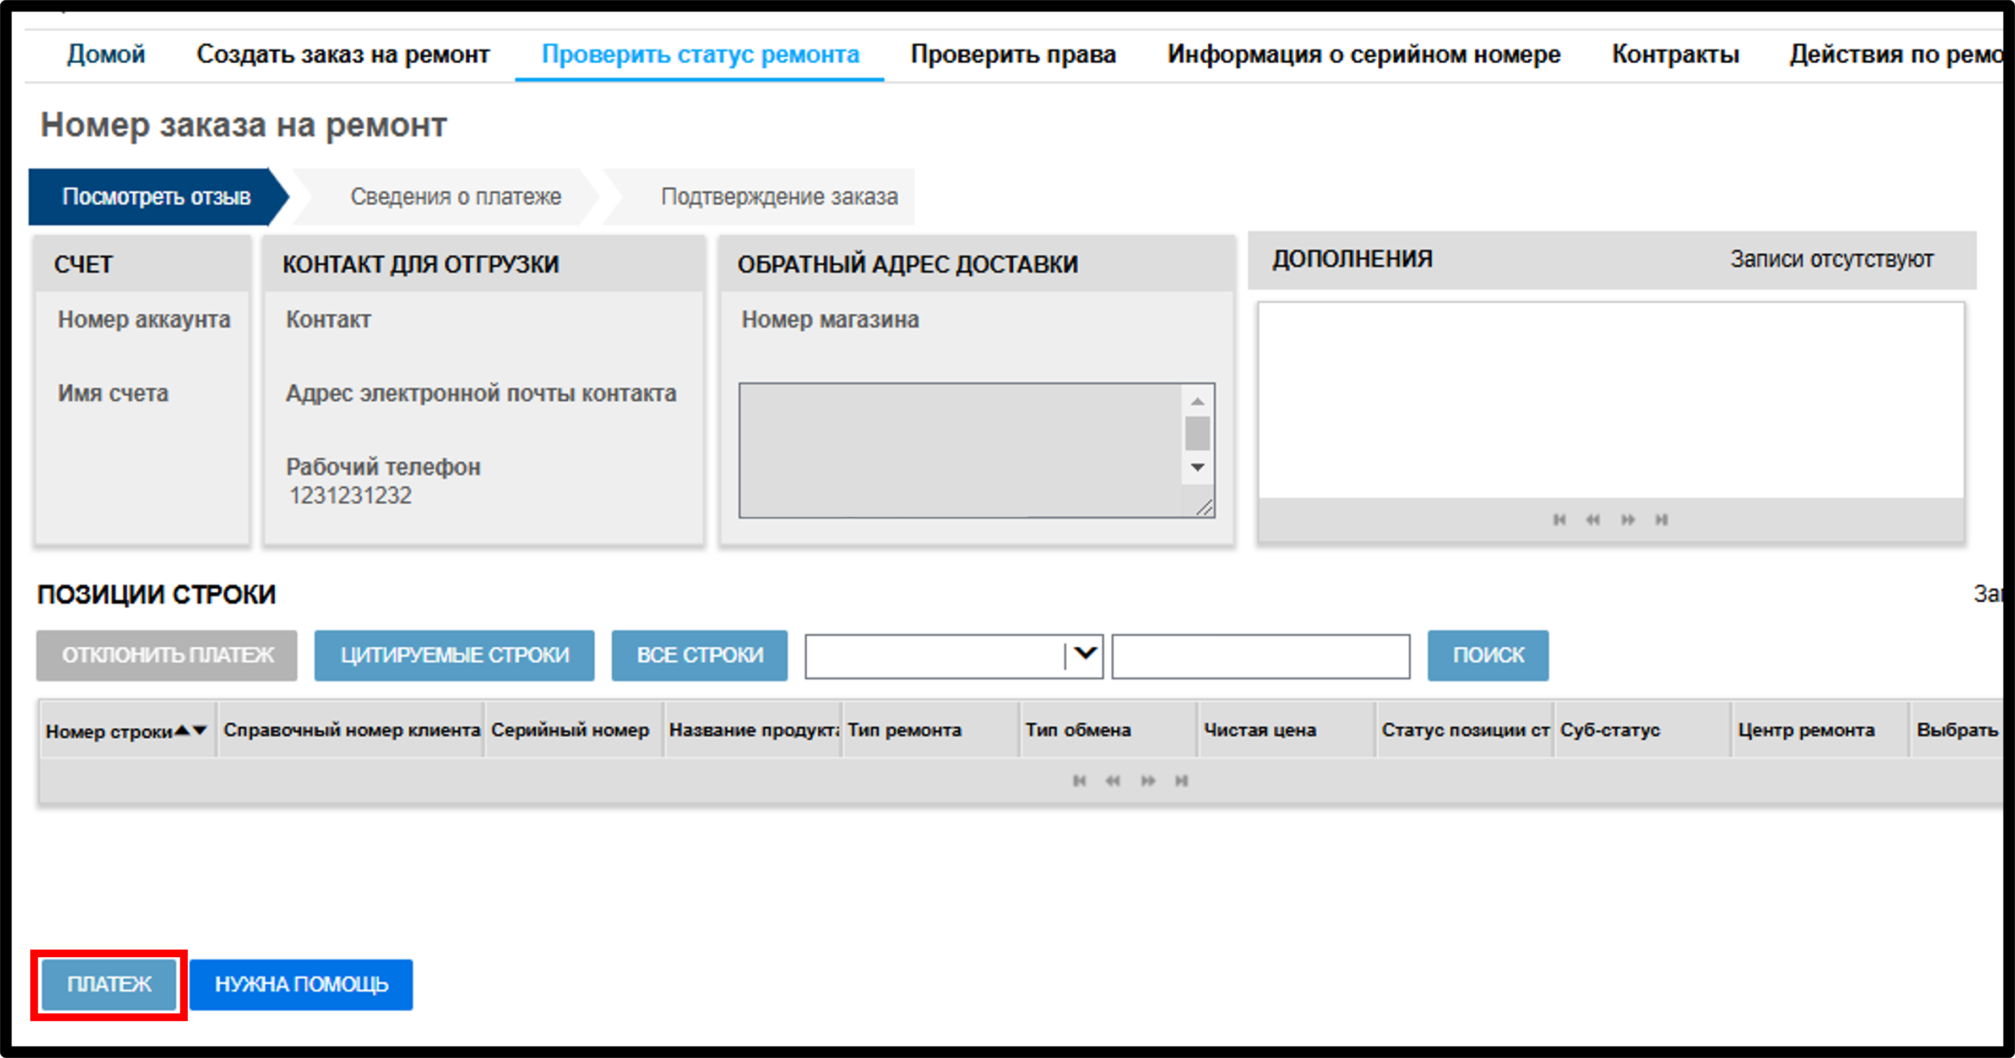Go to next page in line items table pager
Image resolution: width=2015 pixels, height=1058 pixels.
(1148, 781)
